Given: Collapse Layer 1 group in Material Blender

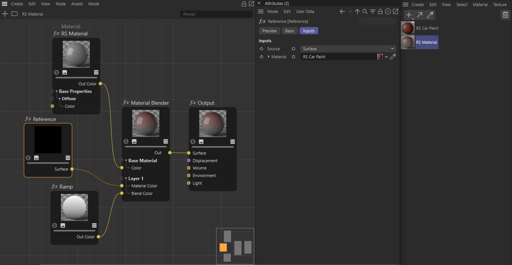Looking at the screenshot, I should click(x=126, y=179).
